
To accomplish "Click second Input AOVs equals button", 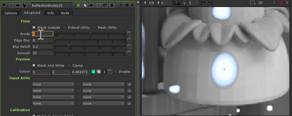I will [129, 91].
